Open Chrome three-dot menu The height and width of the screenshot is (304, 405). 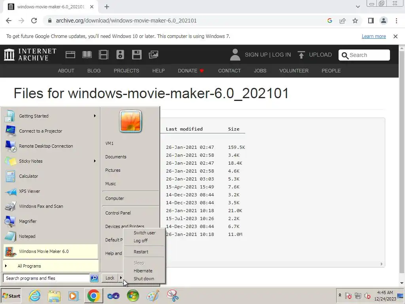396,21
